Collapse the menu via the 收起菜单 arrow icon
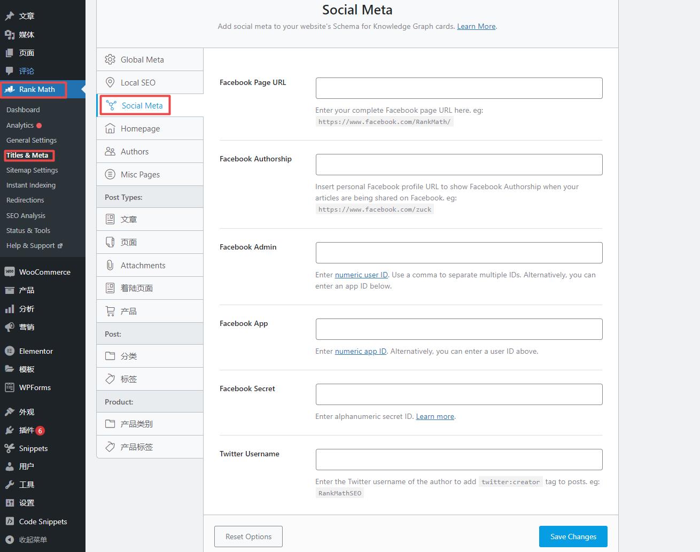The image size is (700, 552). [10, 540]
